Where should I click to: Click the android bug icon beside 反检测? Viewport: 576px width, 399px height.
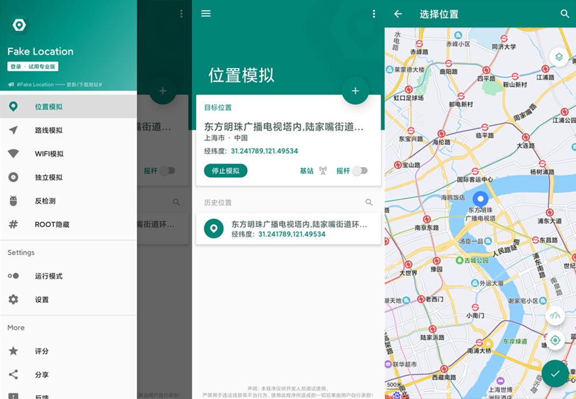click(13, 200)
